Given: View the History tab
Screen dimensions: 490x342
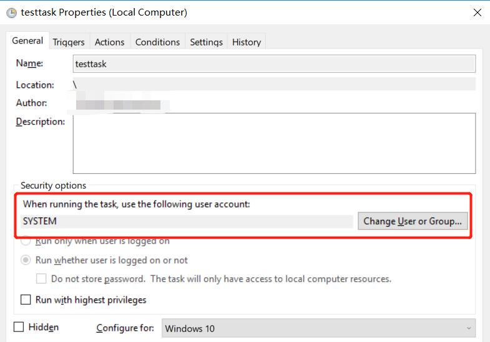Looking at the screenshot, I should [247, 42].
